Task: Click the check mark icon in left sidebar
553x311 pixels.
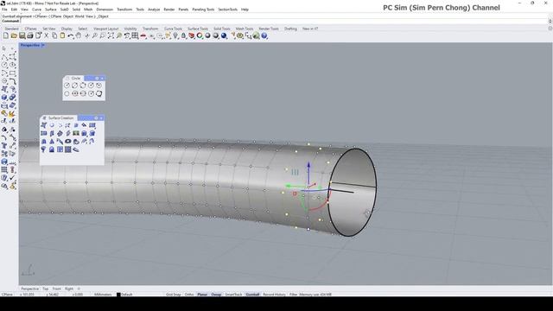Action: [12, 178]
